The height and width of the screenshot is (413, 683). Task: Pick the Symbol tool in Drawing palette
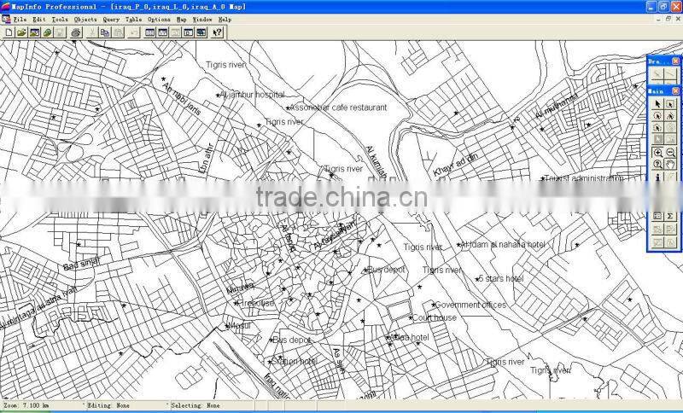[657, 74]
